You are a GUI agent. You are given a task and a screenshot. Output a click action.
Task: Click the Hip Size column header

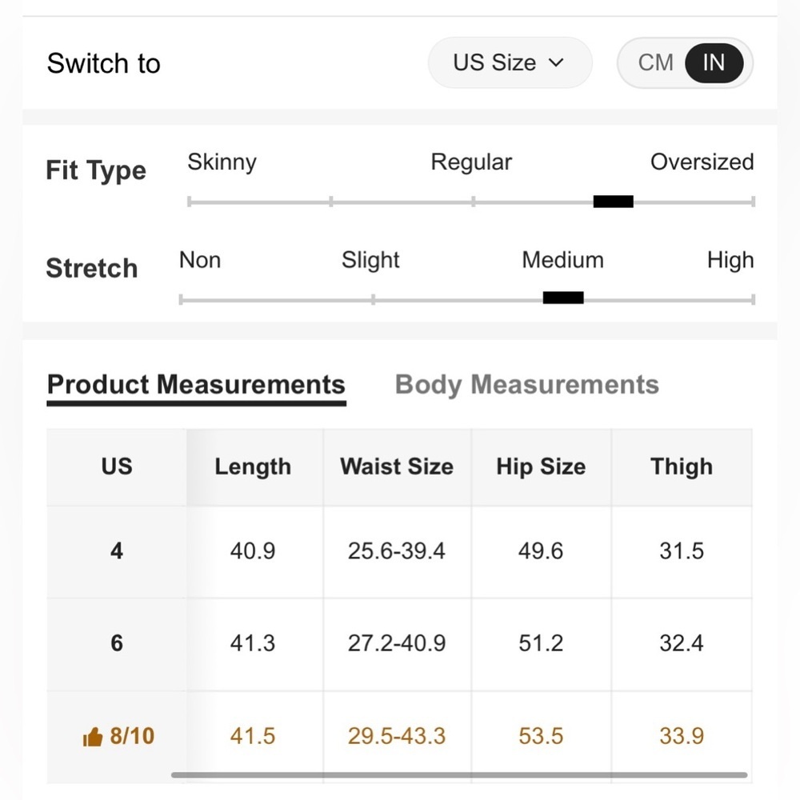pyautogui.click(x=541, y=467)
